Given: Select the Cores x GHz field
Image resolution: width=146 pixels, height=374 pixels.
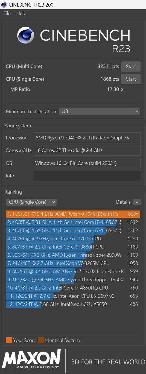Looking at the screenshot, I should coord(87,150).
